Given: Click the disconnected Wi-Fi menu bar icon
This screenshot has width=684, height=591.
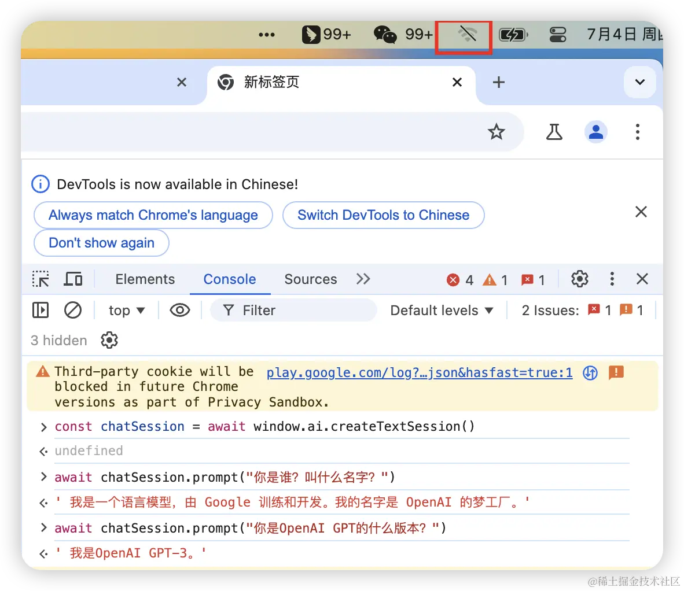Looking at the screenshot, I should (467, 34).
